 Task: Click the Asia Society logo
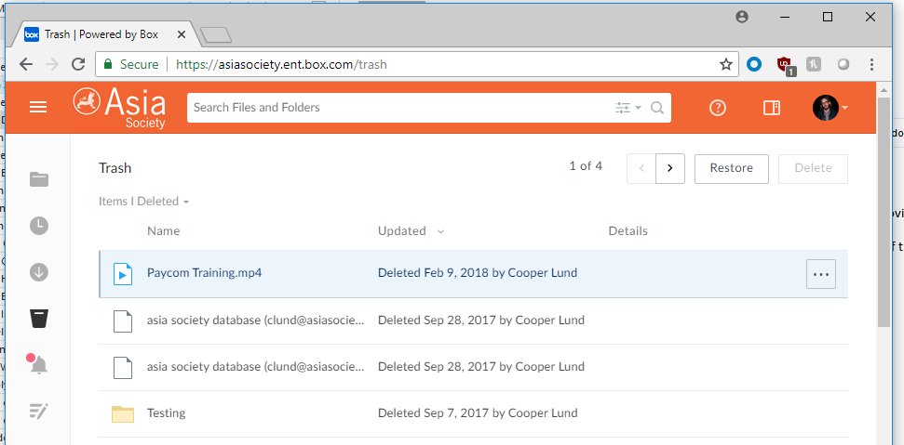119,108
